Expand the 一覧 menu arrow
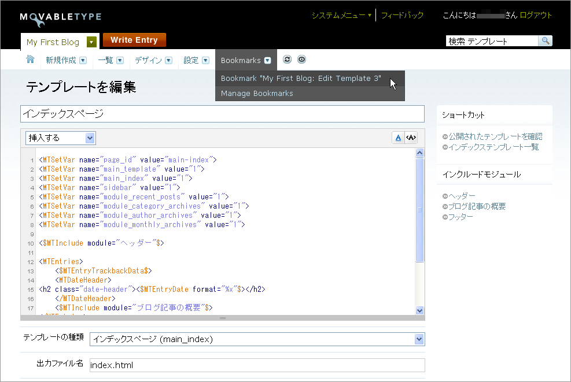 pyautogui.click(x=120, y=61)
